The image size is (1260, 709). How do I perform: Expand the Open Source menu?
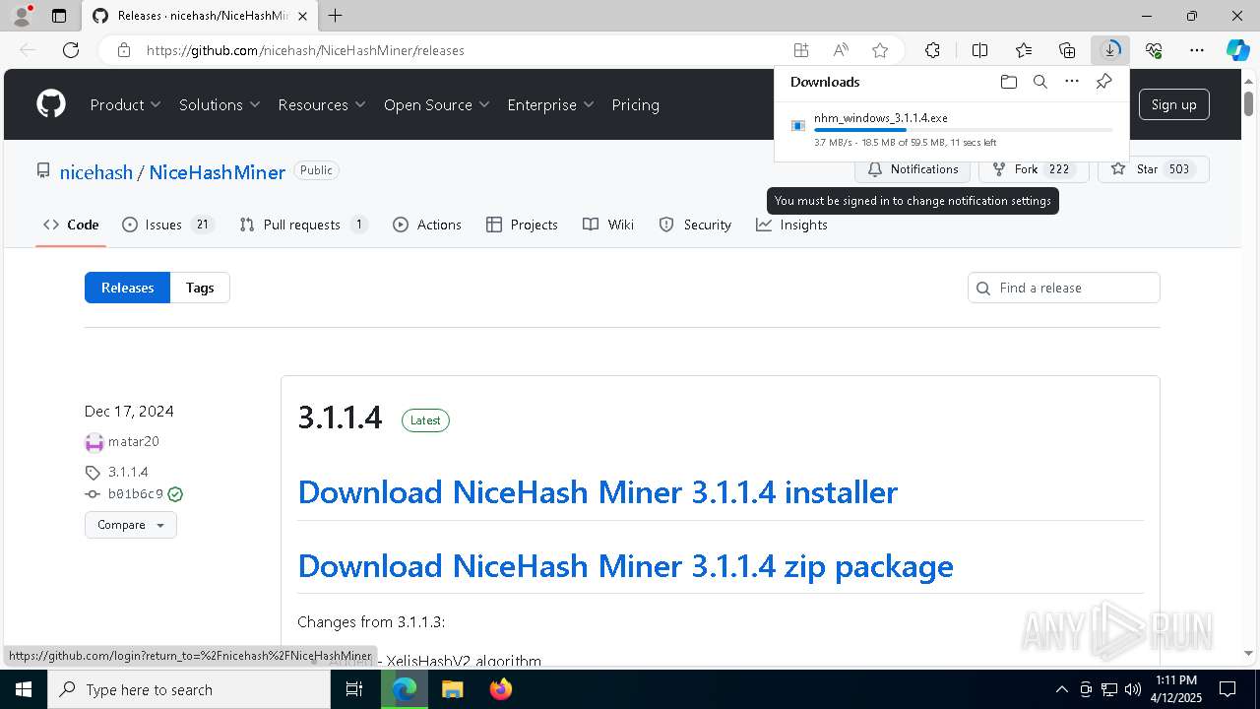click(437, 104)
